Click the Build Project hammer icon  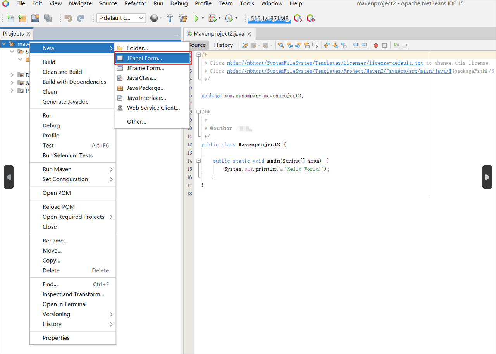click(170, 18)
